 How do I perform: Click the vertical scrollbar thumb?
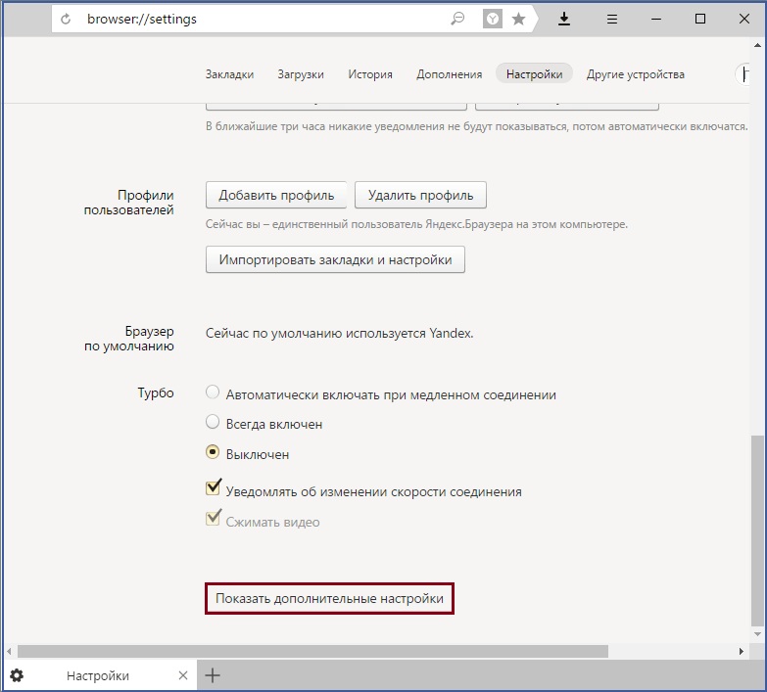(x=757, y=530)
